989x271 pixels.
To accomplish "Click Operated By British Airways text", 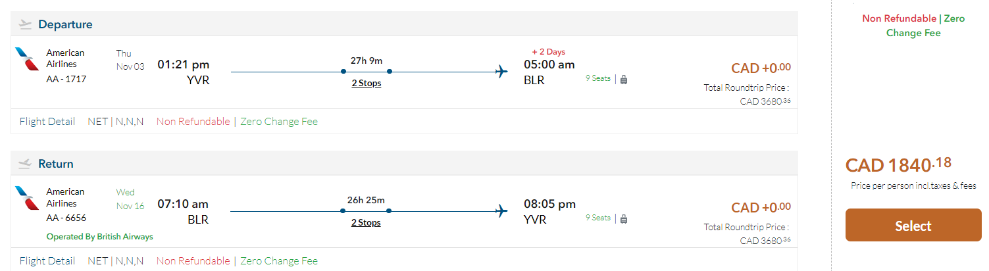I will click(x=99, y=237).
